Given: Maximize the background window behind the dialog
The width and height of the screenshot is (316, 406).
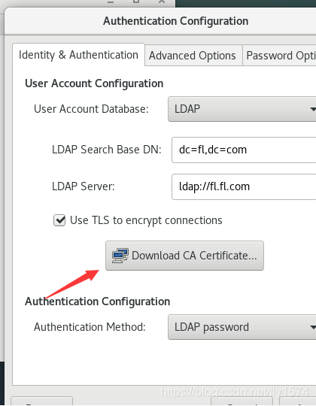Looking at the screenshot, I should [136, 2].
